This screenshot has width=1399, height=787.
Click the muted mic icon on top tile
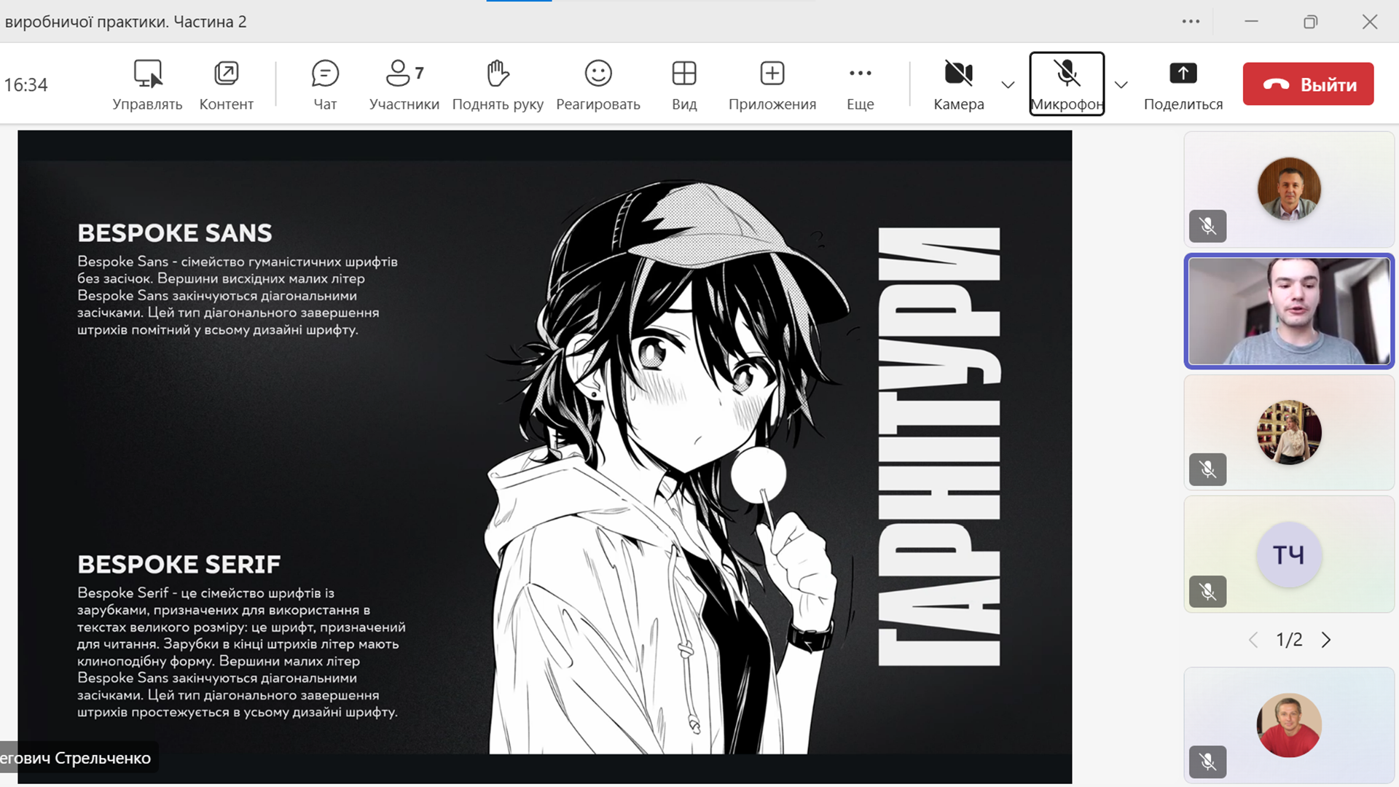tap(1207, 227)
